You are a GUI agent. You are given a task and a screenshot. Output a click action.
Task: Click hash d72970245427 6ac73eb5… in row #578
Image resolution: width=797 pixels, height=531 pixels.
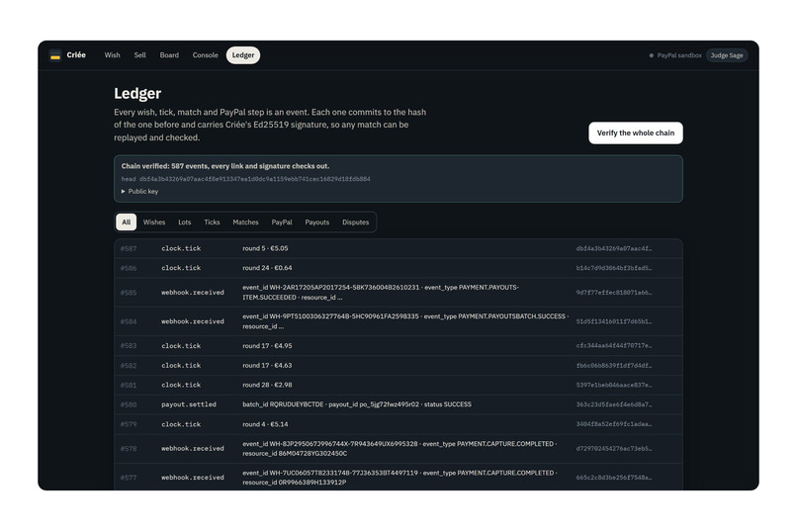tap(613, 449)
